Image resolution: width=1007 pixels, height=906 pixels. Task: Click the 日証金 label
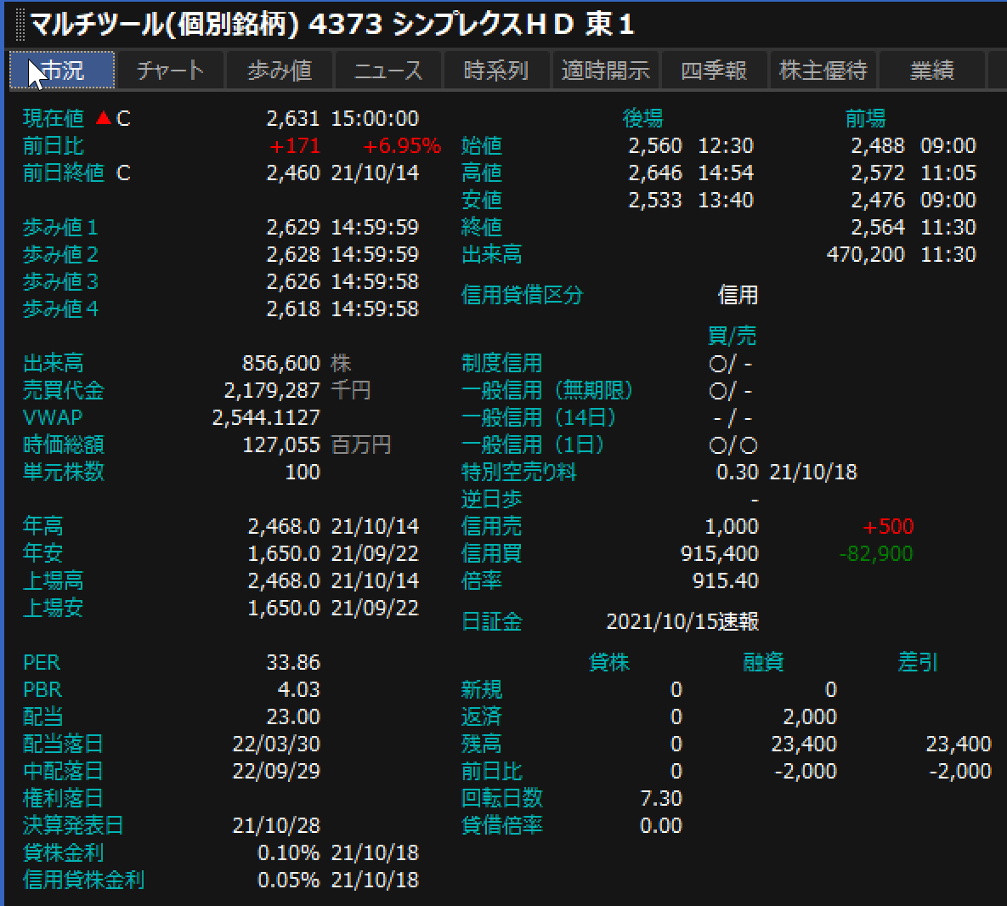coord(491,621)
